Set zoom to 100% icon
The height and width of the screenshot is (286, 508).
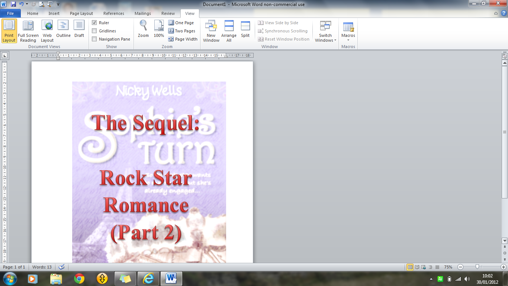[x=159, y=29]
